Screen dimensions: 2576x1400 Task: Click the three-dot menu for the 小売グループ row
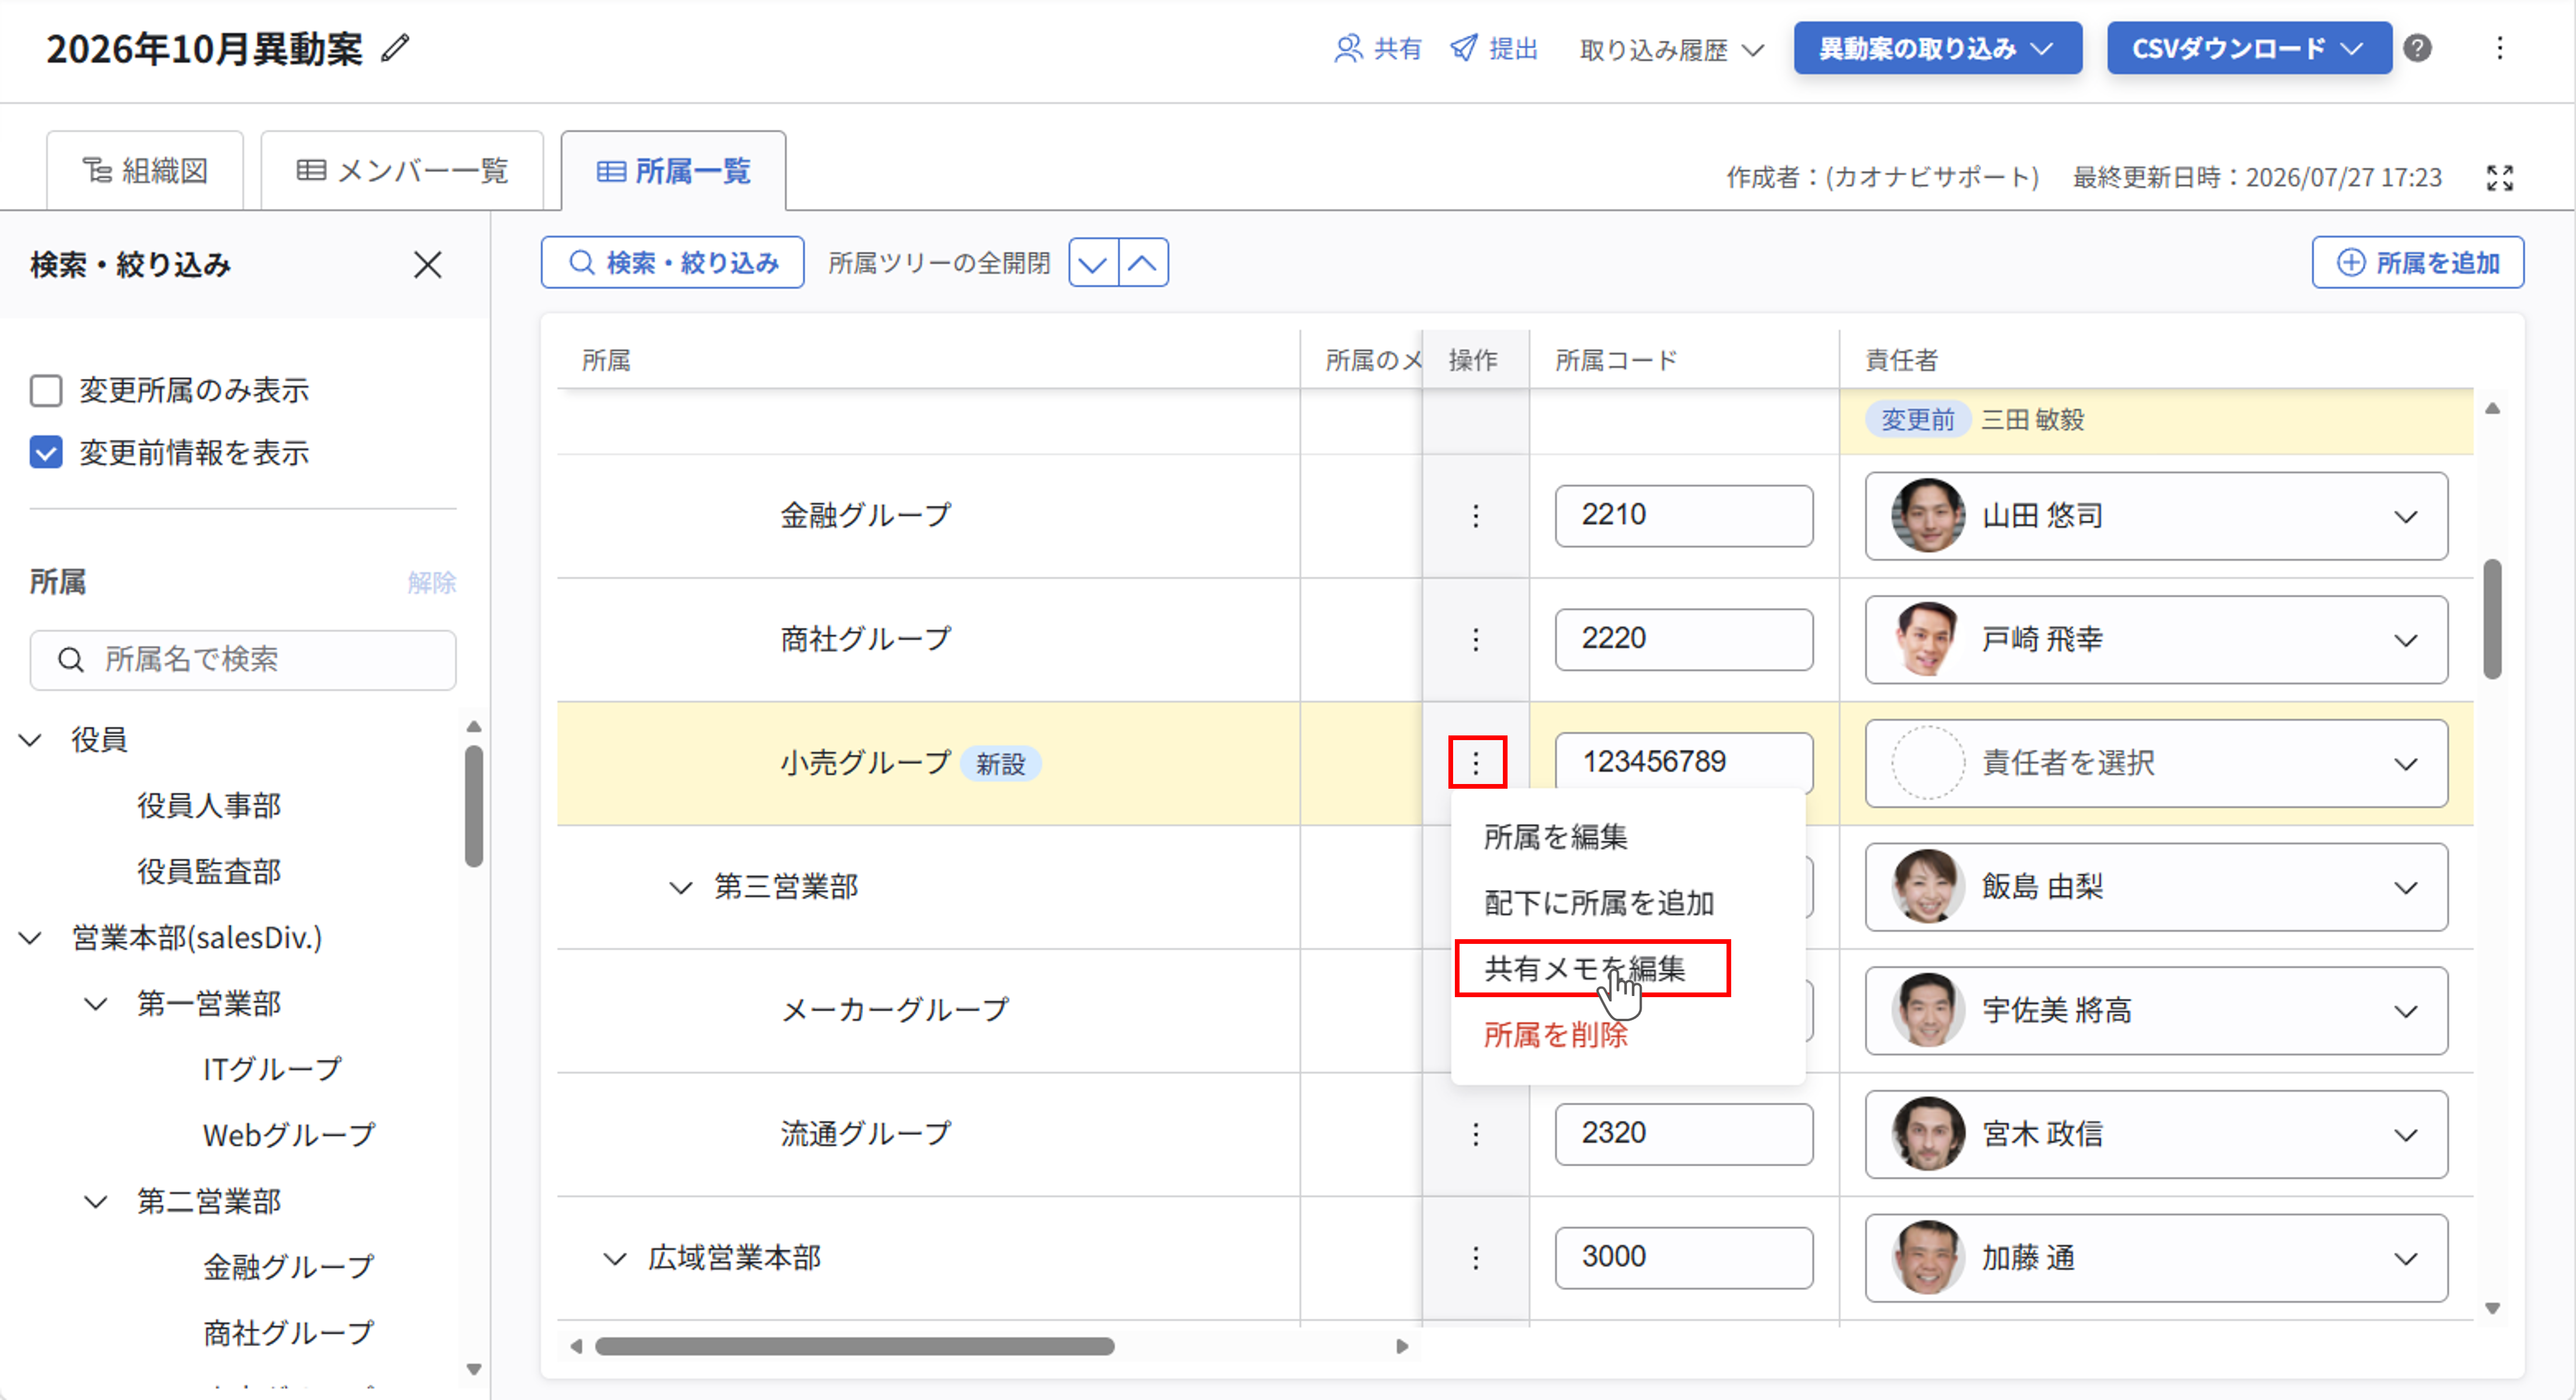1476,763
